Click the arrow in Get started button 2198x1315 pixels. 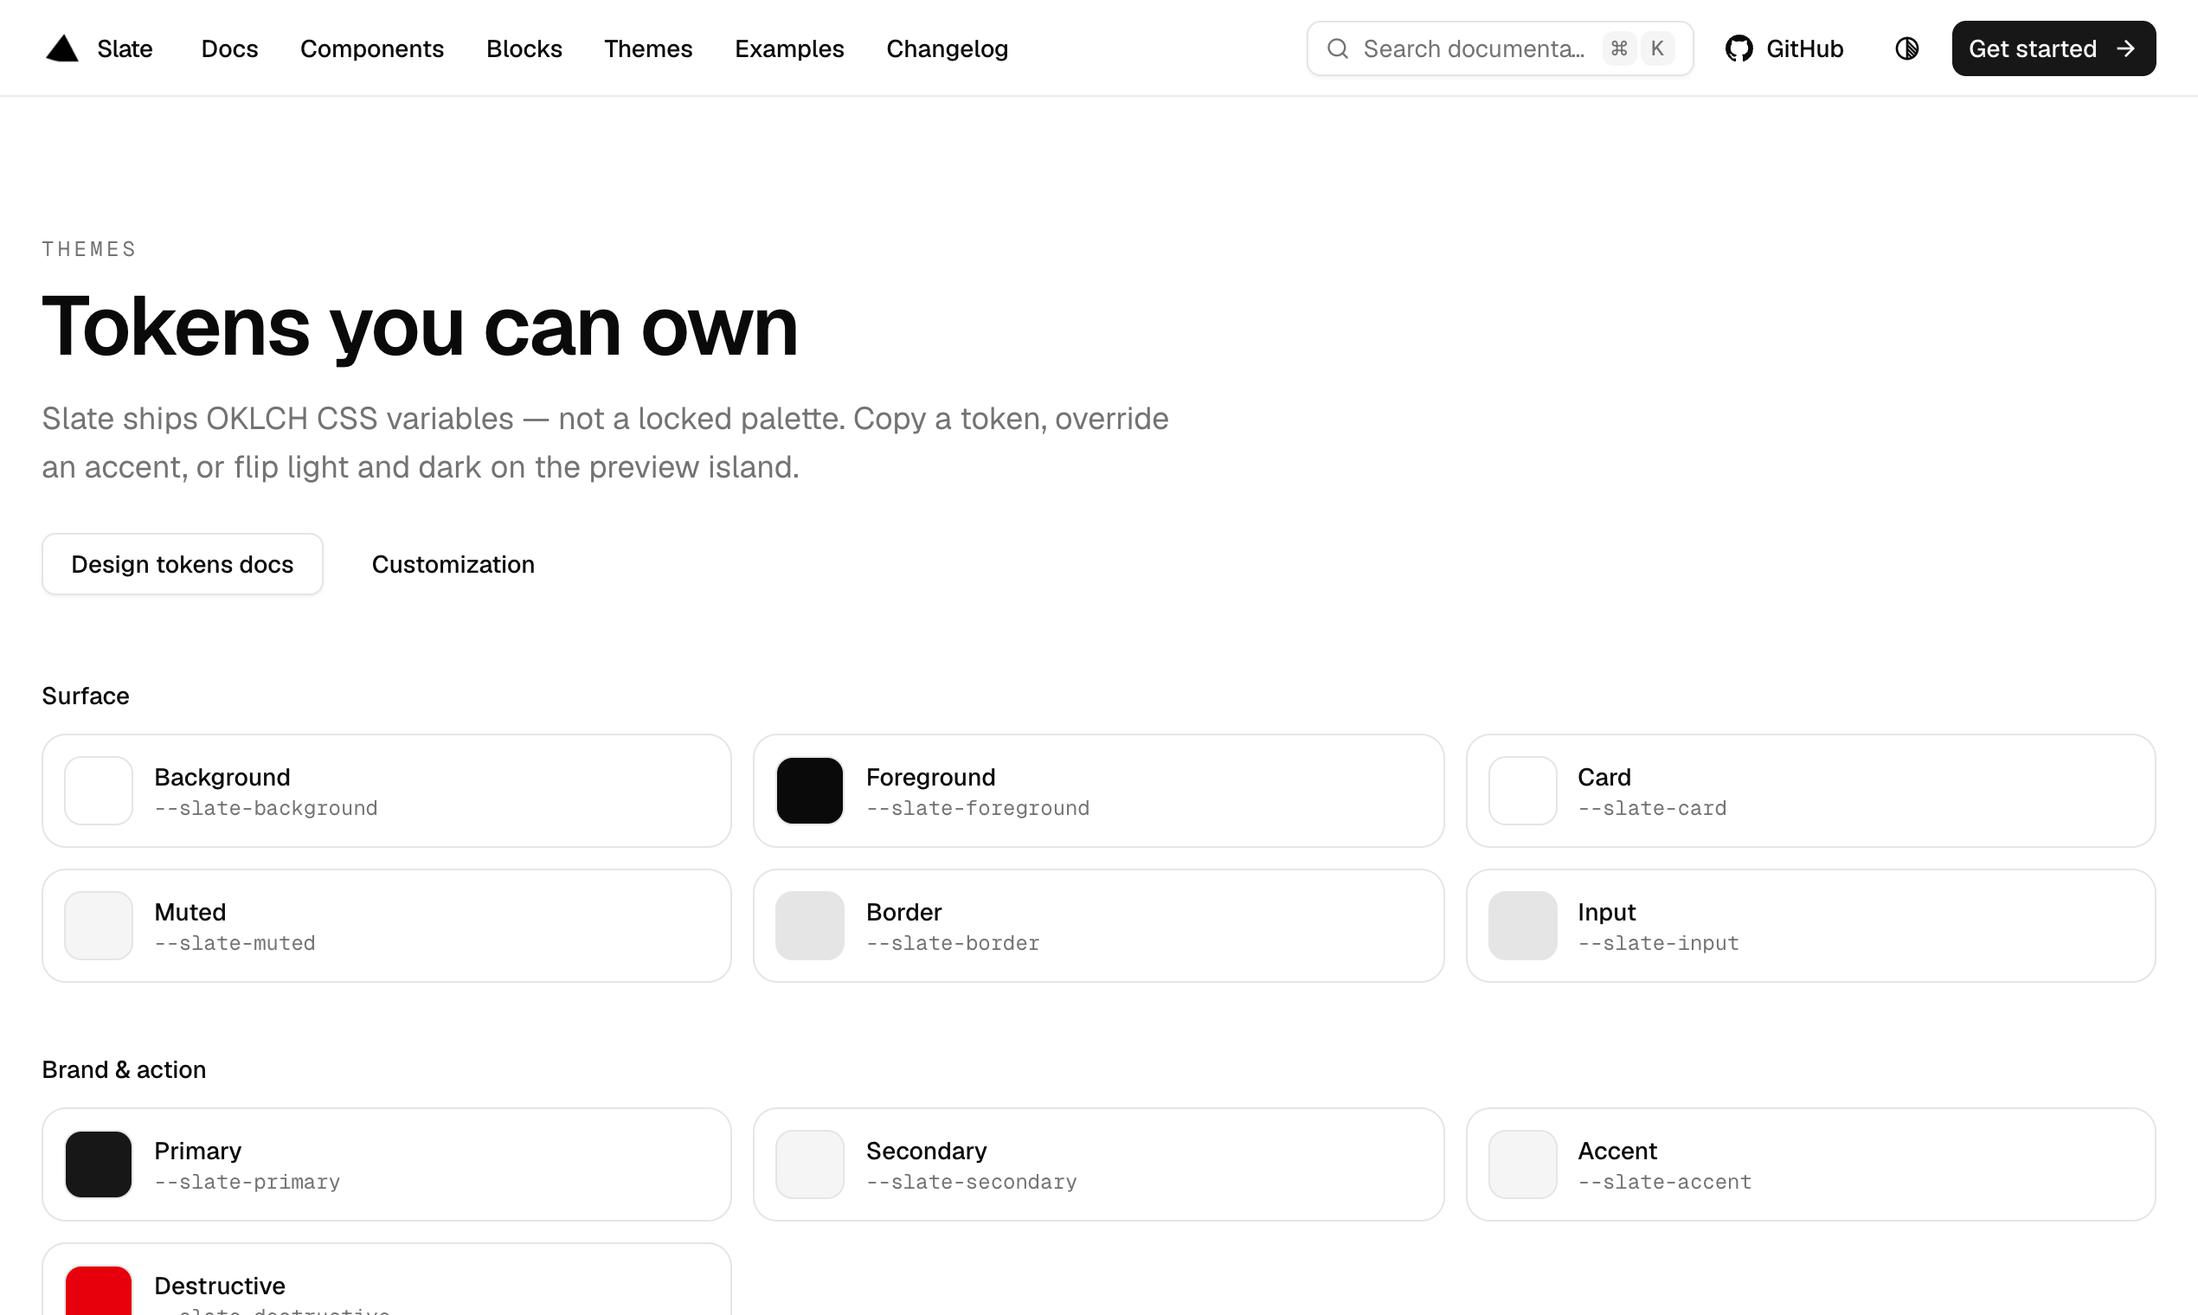pos(2125,48)
